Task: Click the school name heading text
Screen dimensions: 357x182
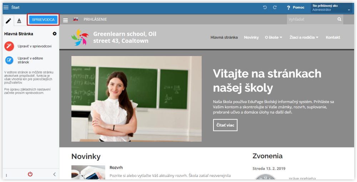Action: (125, 37)
